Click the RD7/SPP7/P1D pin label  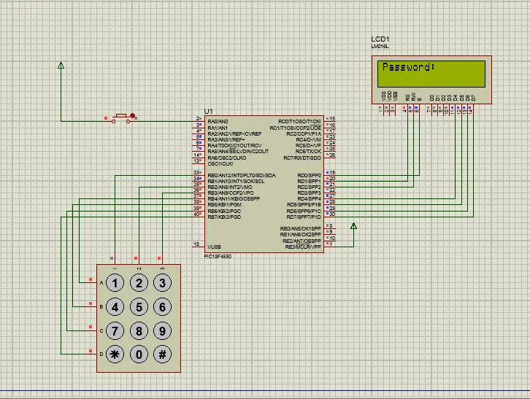click(x=304, y=217)
